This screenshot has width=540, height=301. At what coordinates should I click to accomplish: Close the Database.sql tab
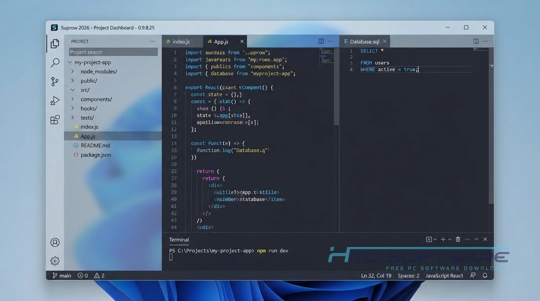point(385,41)
